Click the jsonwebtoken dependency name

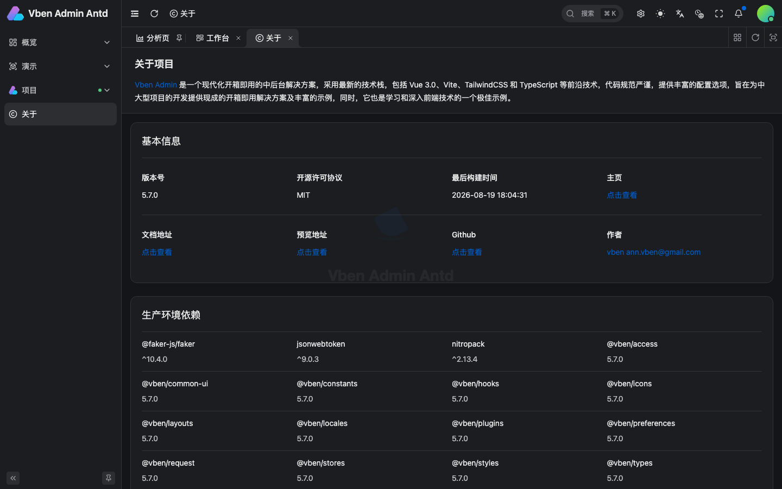[x=321, y=344]
